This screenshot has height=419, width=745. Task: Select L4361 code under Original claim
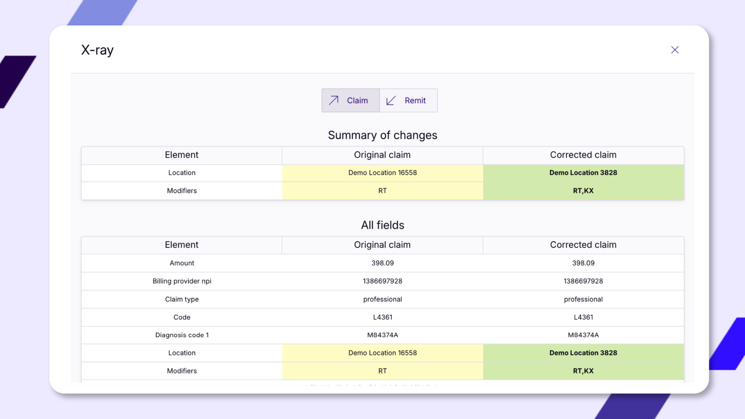coord(382,317)
